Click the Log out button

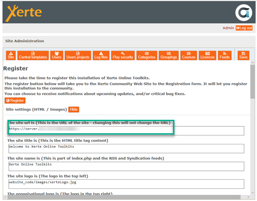point(244,28)
